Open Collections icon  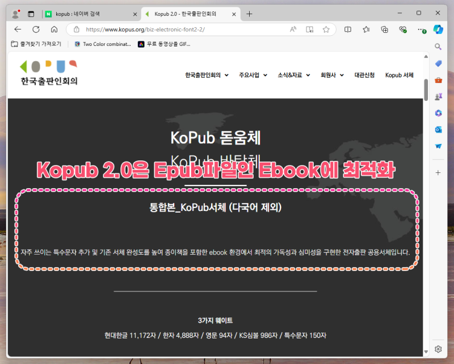(385, 29)
